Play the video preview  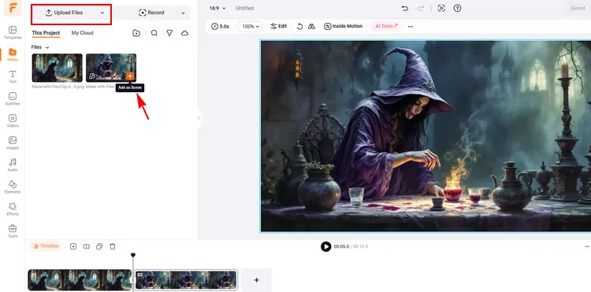point(325,246)
